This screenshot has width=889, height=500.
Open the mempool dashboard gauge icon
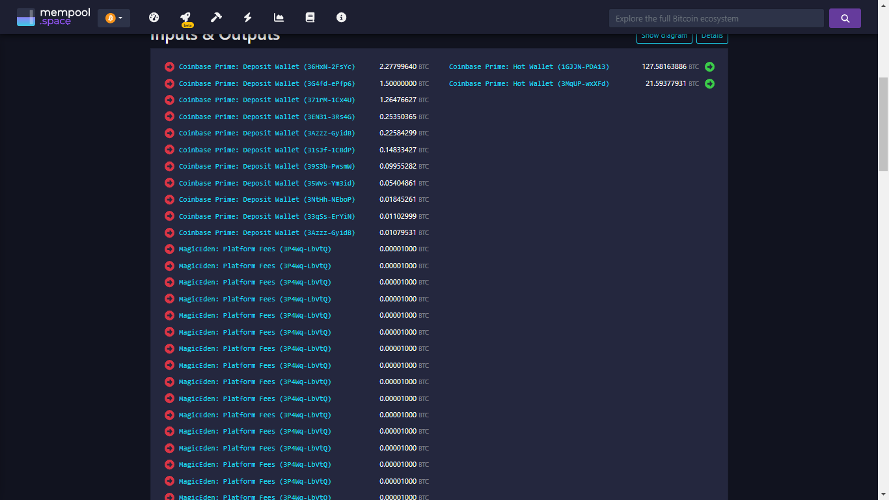(154, 18)
